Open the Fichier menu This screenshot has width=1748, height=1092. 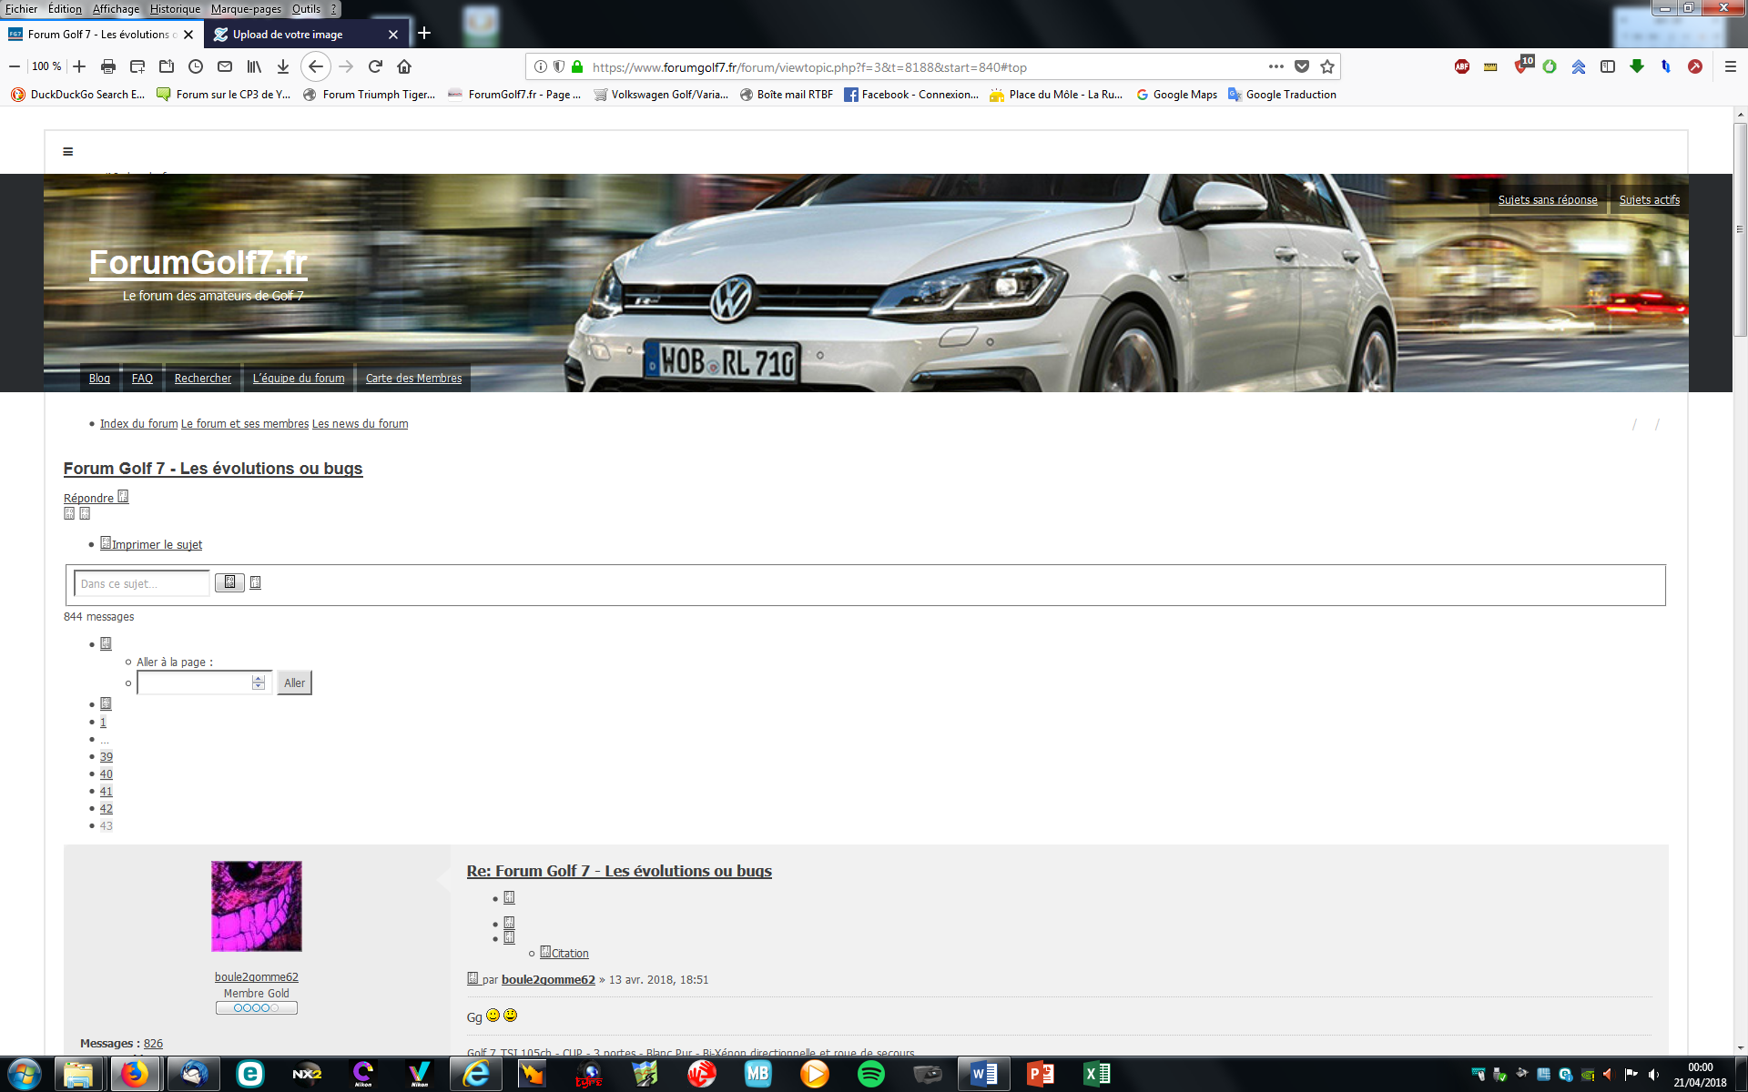tap(21, 9)
